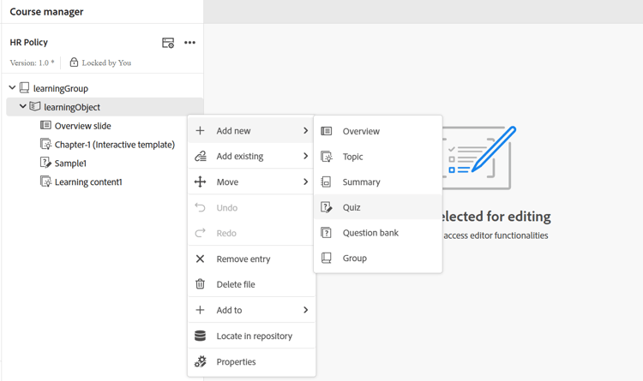Click the lock icon next to Locked by You

[74, 63]
